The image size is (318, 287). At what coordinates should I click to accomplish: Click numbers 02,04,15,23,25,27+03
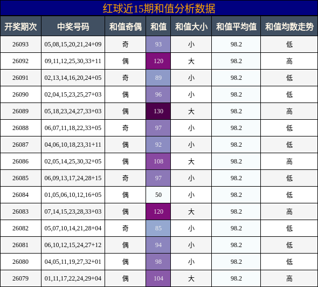pos(73,94)
